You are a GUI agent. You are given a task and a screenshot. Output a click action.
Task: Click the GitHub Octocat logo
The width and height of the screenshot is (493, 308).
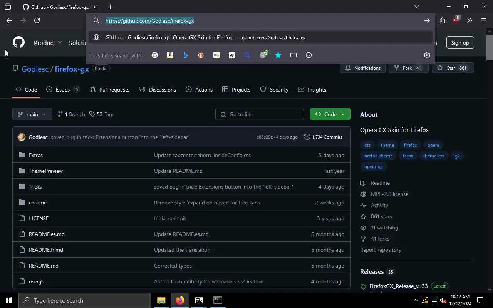(18, 42)
